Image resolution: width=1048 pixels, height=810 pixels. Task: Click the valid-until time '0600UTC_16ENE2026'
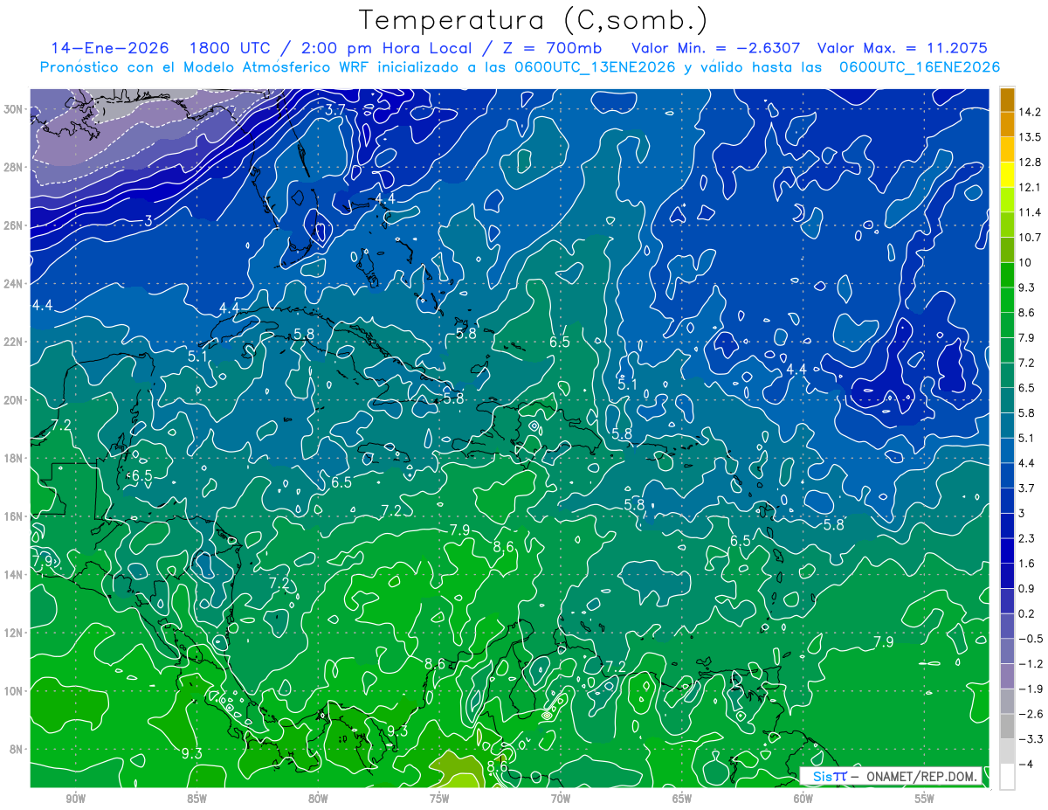point(919,67)
